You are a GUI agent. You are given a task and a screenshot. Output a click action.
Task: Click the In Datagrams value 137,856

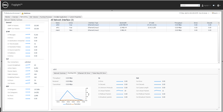point(37,89)
